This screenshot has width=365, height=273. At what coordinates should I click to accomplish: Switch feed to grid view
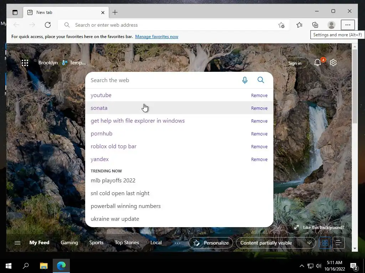pyautogui.click(x=325, y=243)
